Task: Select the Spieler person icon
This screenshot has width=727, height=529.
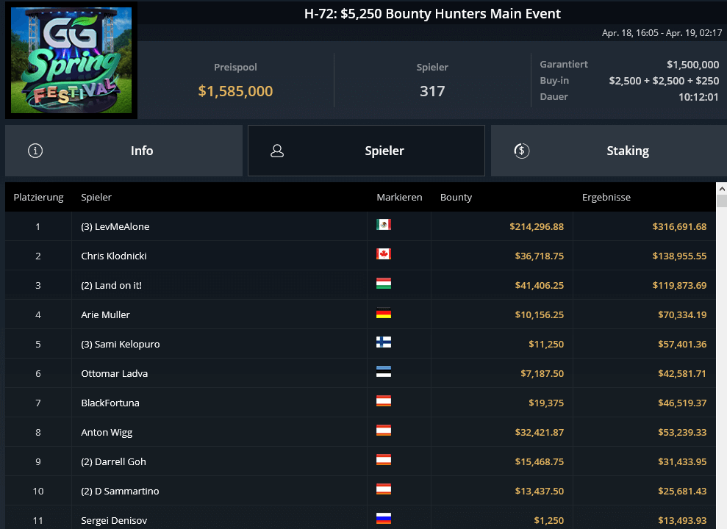Action: coord(277,150)
